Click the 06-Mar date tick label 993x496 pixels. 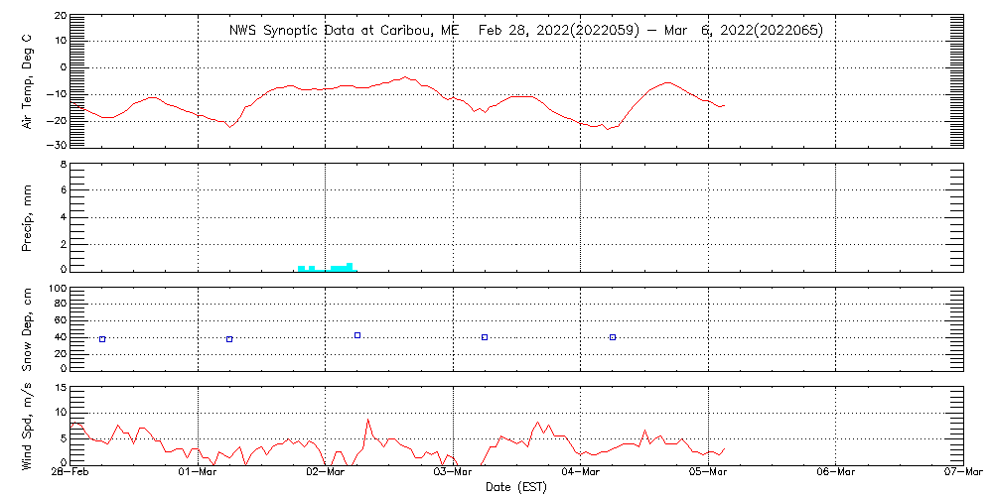pyautogui.click(x=835, y=473)
